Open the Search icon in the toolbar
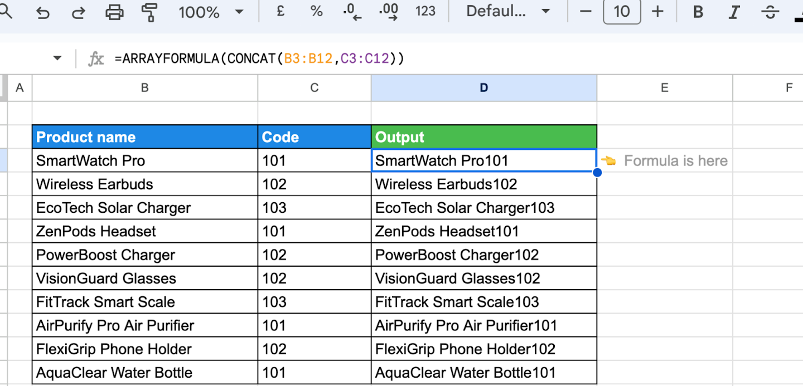The height and width of the screenshot is (386, 803). click(6, 12)
